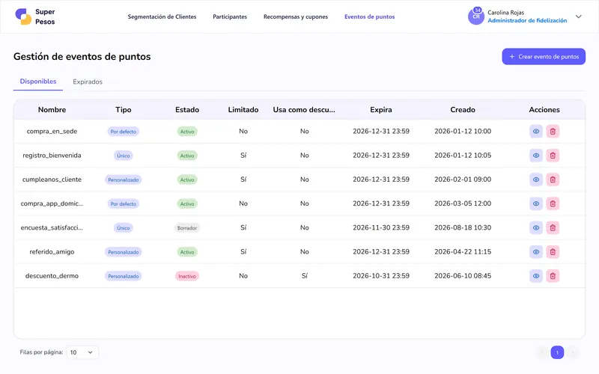Delete the cumpleanos_cliente event
Viewport: 599px width, 374px height.
tap(553, 180)
